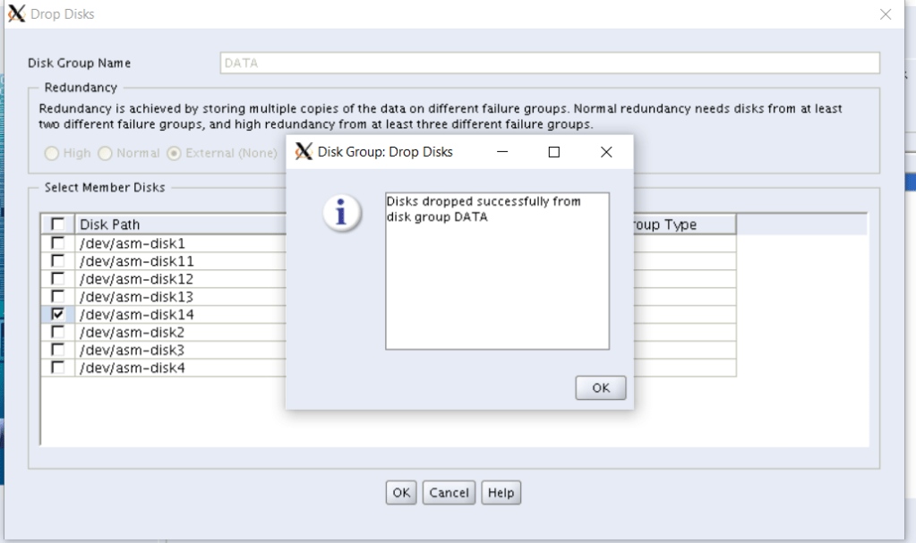Select the Normal redundancy radio button
Image resolution: width=916 pixels, height=543 pixels.
point(106,153)
